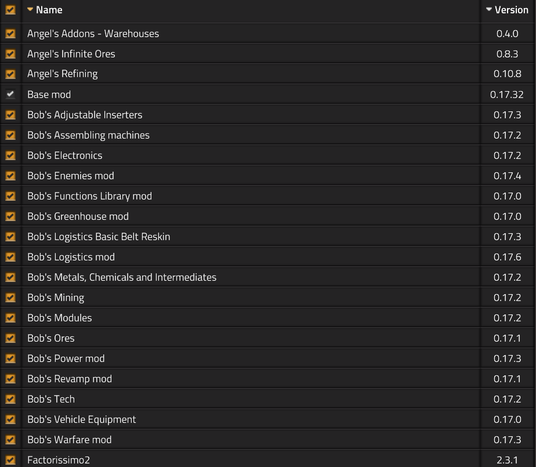Screen dimensions: 536x467
Task: Disable Bob's Functions Library mod checkbox
Action: 10,196
